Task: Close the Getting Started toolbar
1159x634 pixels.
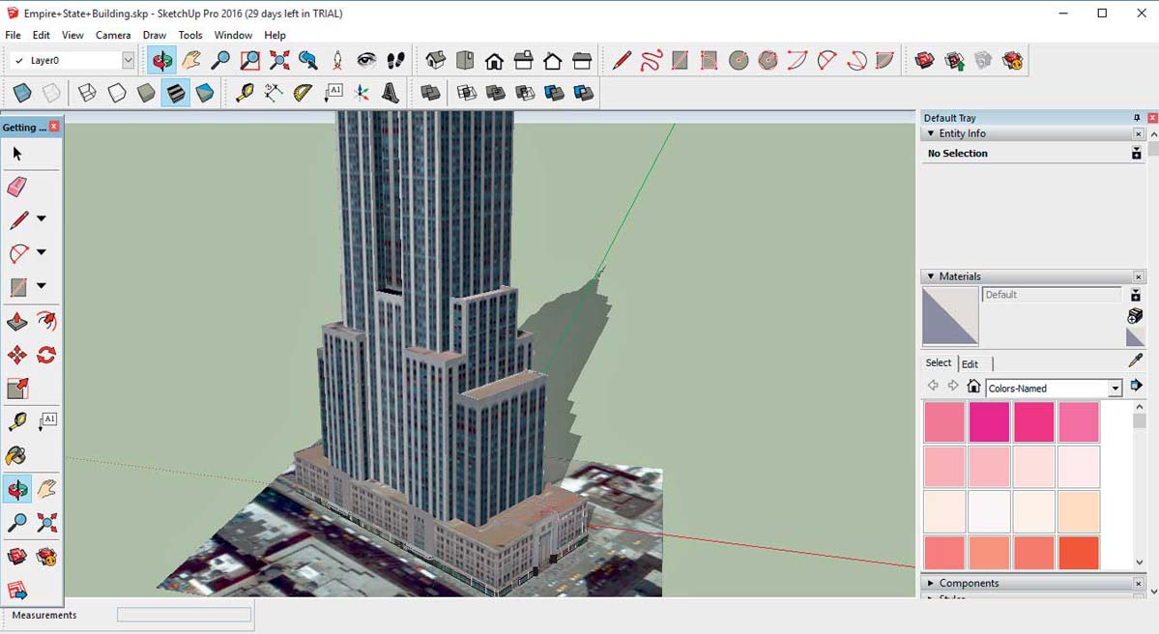Action: coord(54,127)
